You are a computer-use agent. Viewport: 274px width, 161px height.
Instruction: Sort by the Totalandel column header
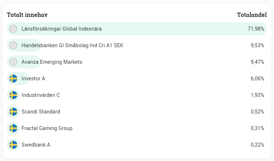coord(251,15)
